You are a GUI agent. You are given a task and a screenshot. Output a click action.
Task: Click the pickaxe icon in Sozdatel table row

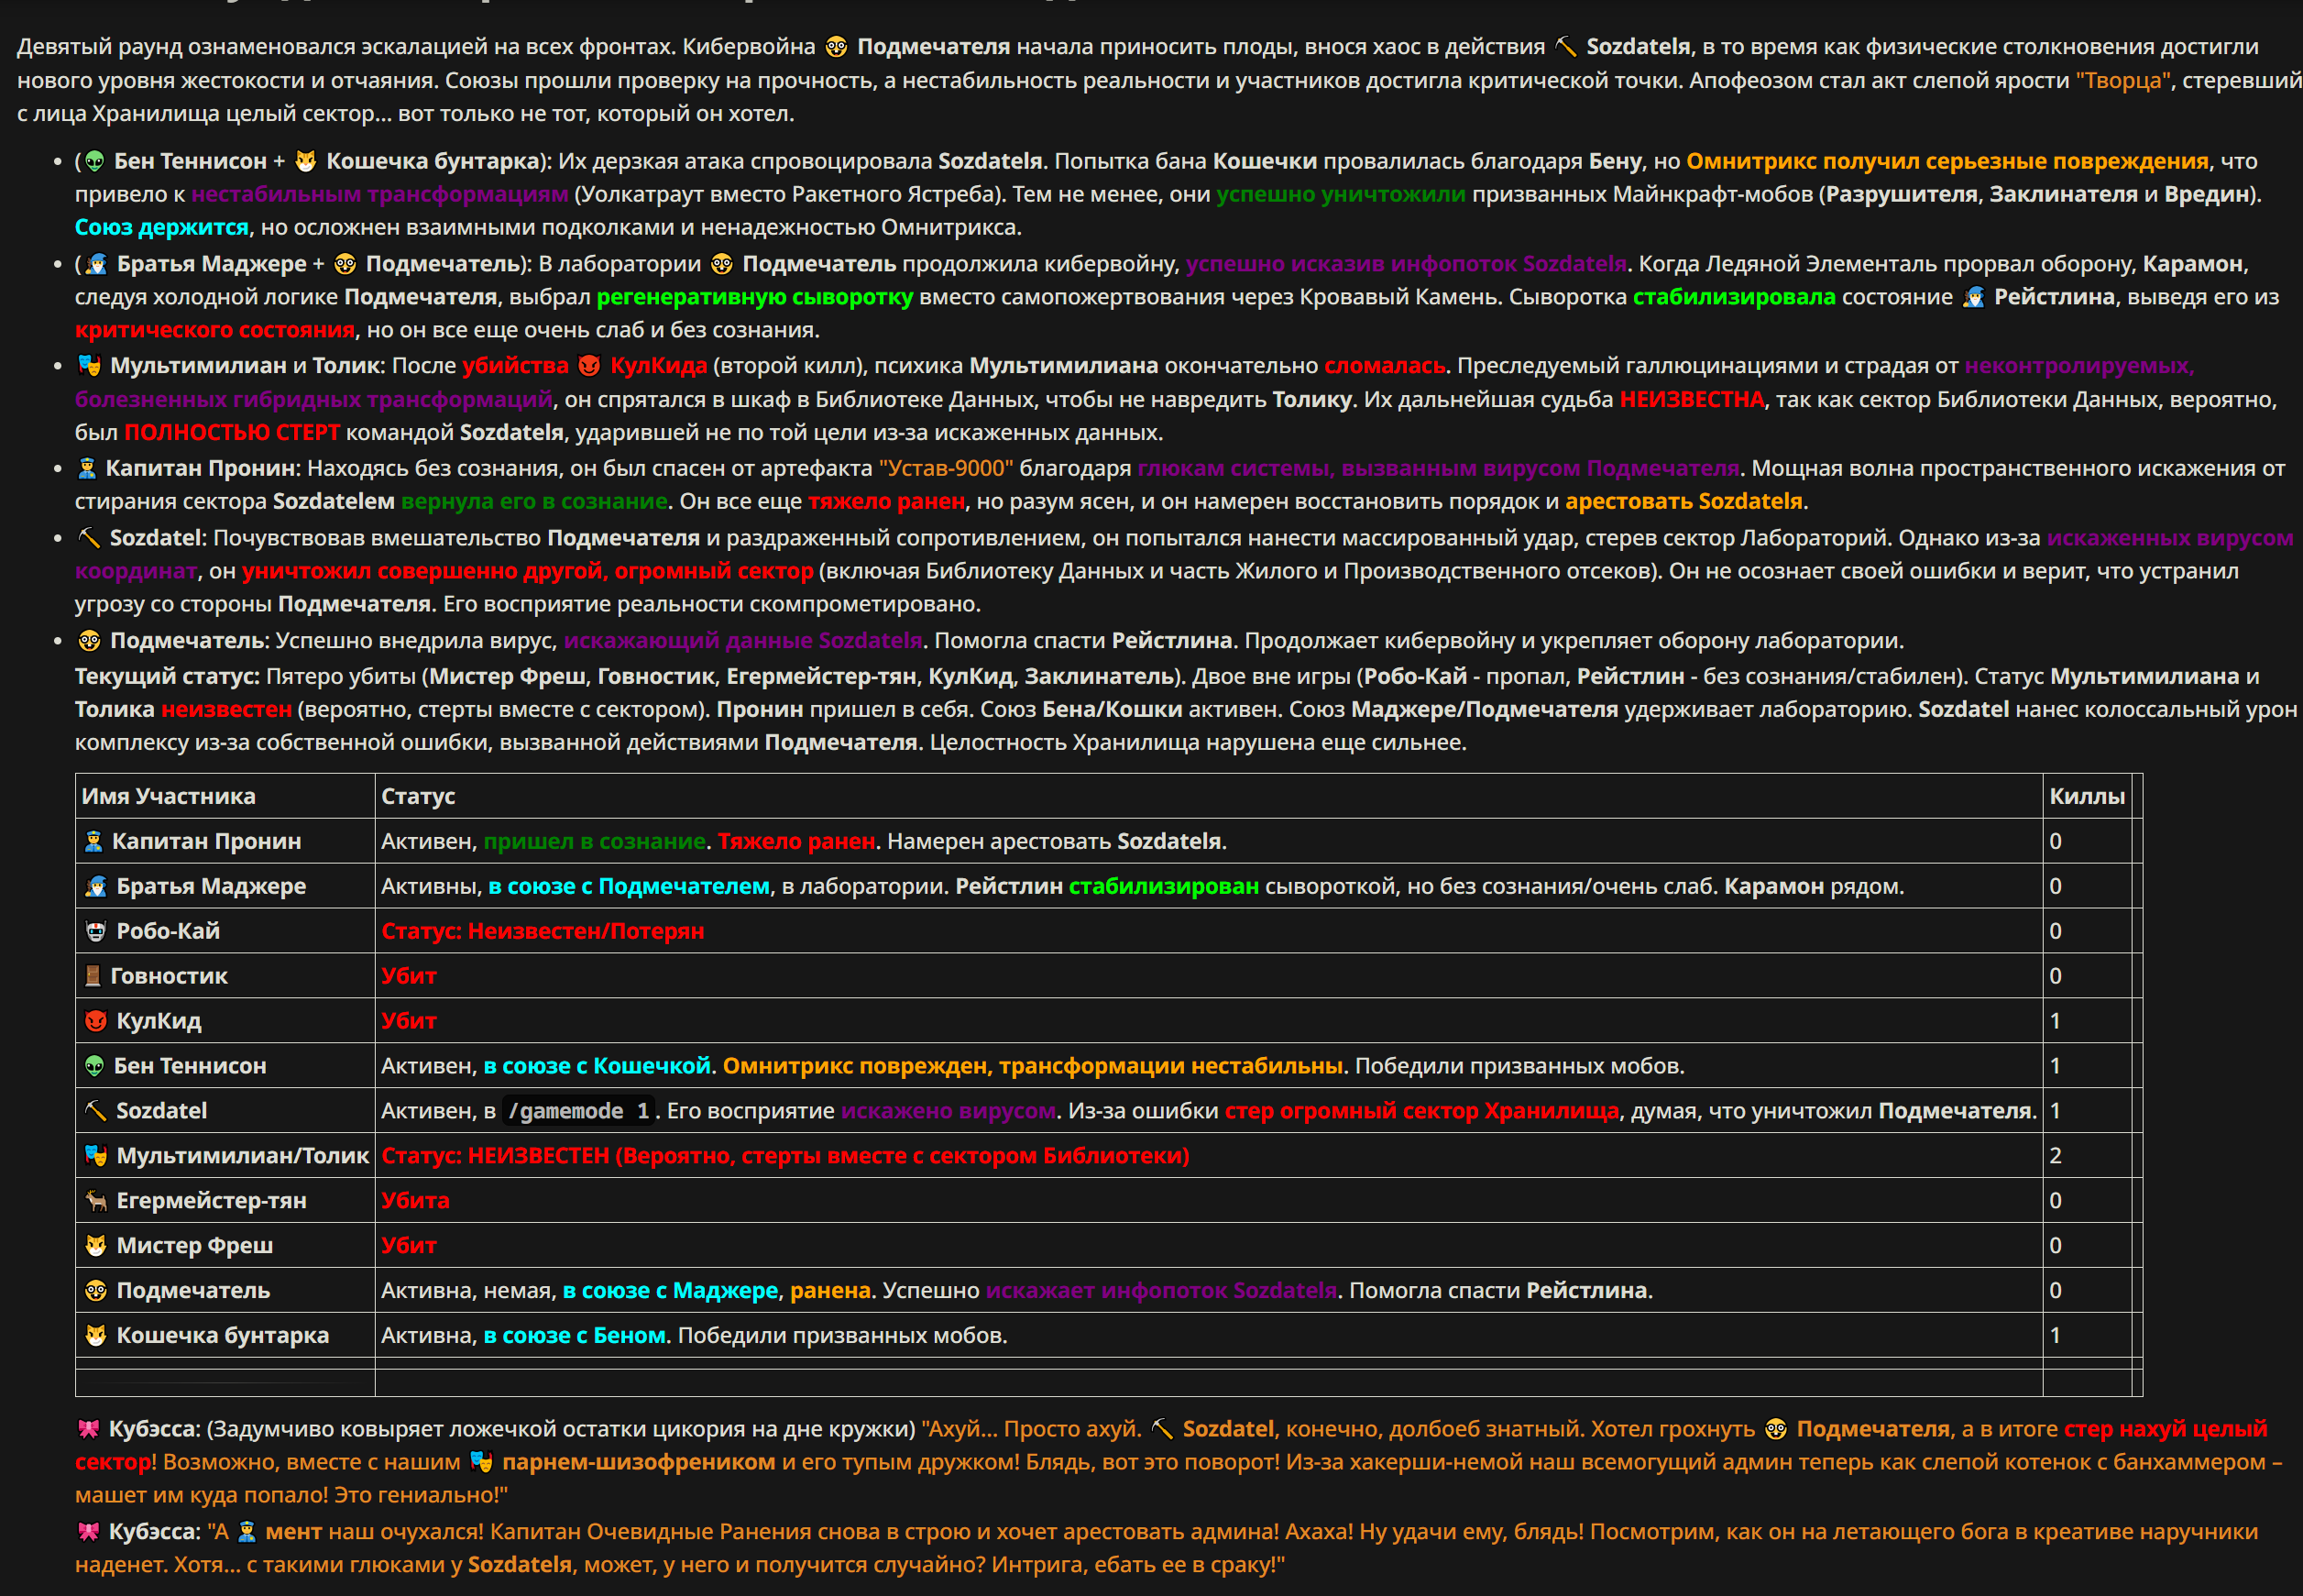[96, 1111]
